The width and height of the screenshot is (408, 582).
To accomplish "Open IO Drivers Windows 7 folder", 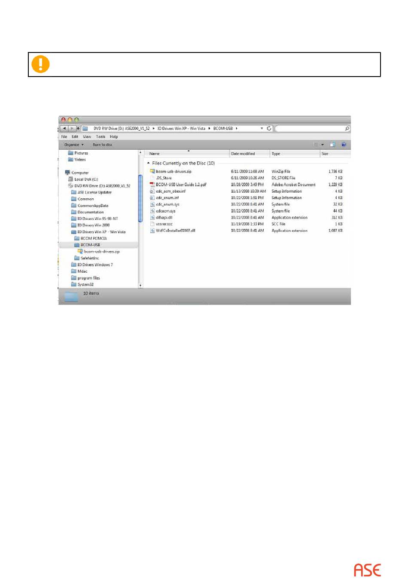I will pos(95,265).
